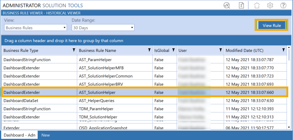This screenshot has height=140, width=293.
Task: Open the settings gear icon
Action: point(270,5)
